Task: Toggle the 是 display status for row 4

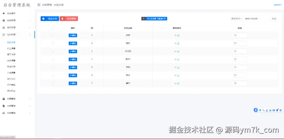Action: (177, 59)
